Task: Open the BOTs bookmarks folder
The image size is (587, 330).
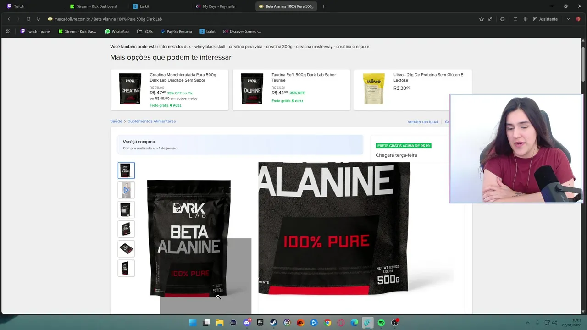Action: coord(145,32)
